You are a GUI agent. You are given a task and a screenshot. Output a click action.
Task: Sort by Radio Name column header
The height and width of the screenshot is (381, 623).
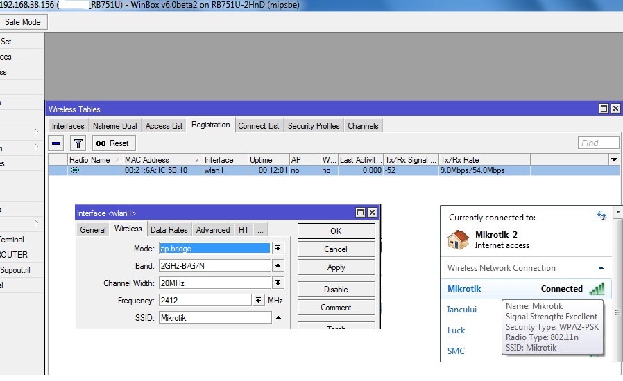point(95,159)
